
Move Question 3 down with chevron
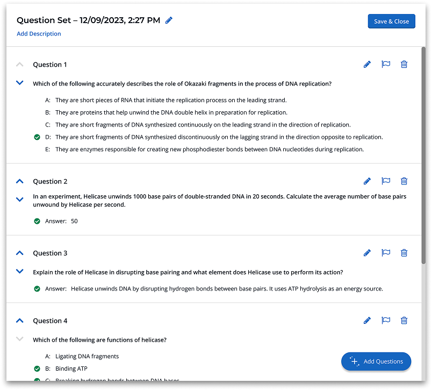tap(20, 272)
